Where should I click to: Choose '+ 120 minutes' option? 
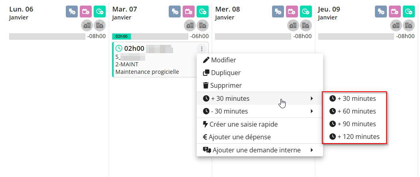pyautogui.click(x=355, y=137)
